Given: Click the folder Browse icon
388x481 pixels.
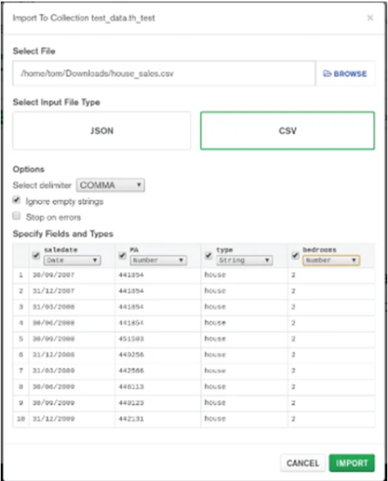Looking at the screenshot, I should (327, 74).
